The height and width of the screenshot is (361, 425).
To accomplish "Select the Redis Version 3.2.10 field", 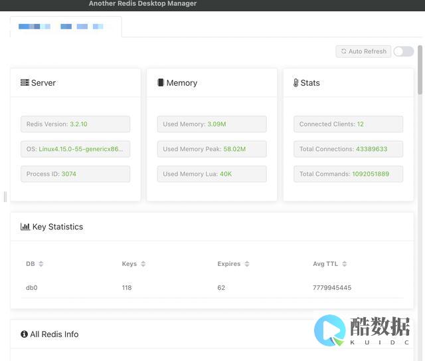I will 75,124.
